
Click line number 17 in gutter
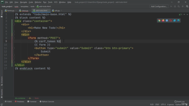click(x=5, y=69)
